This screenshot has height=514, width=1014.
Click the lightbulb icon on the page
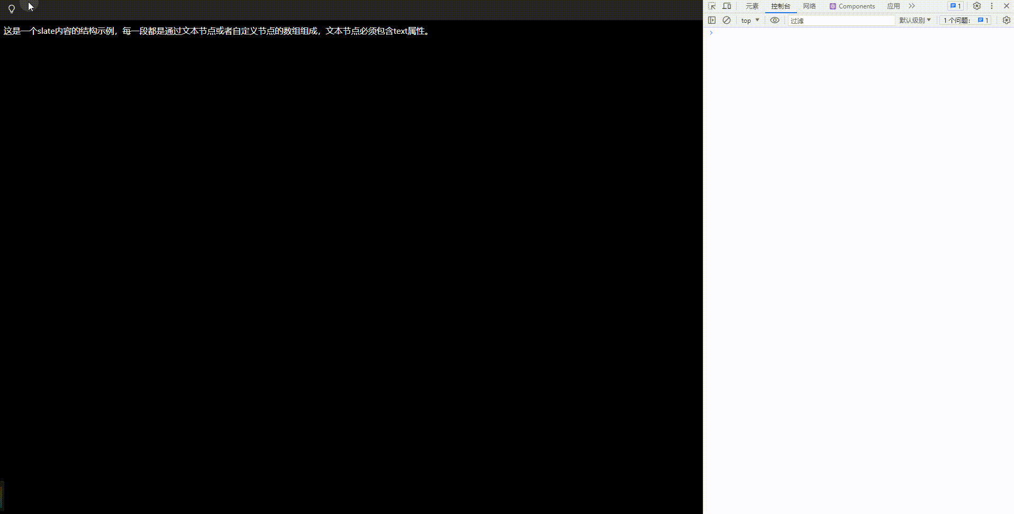[x=12, y=8]
